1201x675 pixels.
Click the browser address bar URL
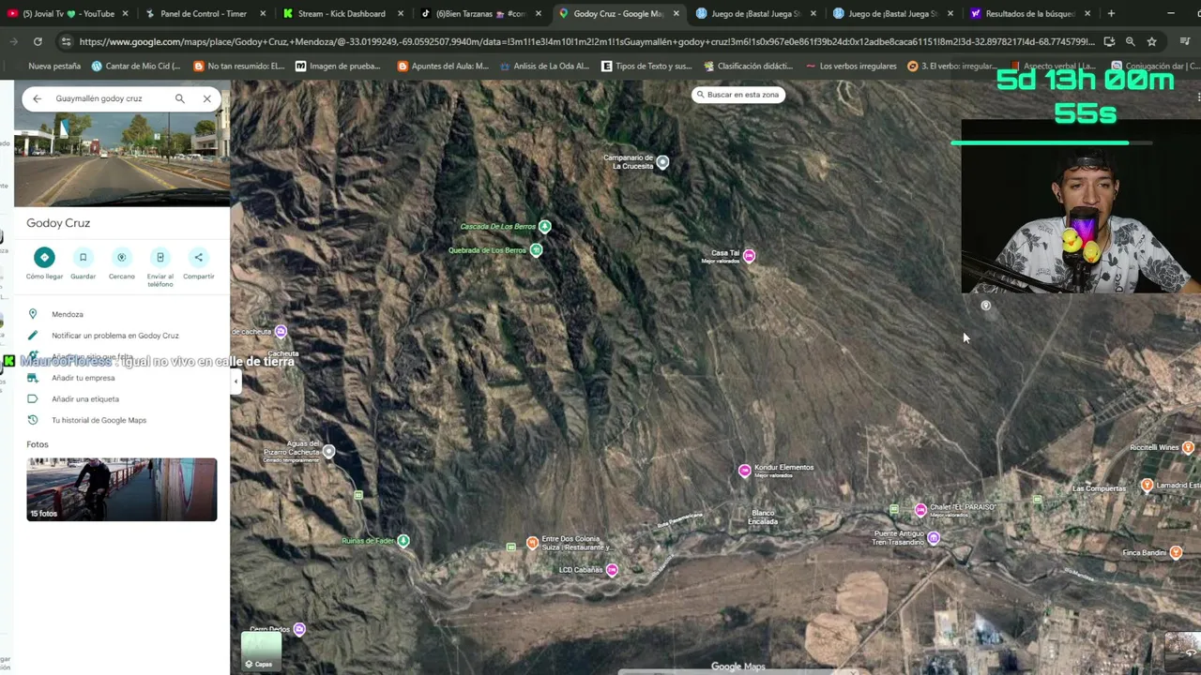[586, 41]
